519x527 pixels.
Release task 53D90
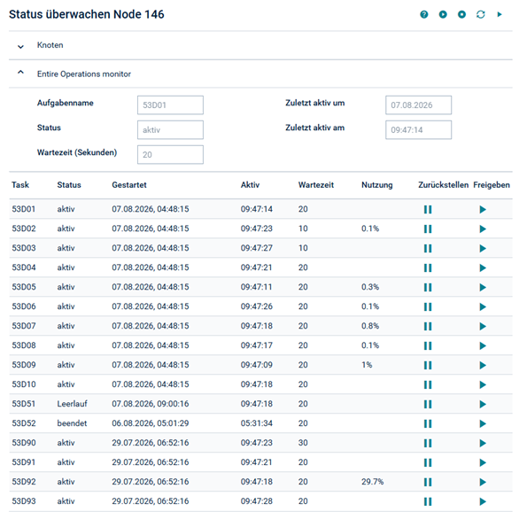tap(483, 444)
